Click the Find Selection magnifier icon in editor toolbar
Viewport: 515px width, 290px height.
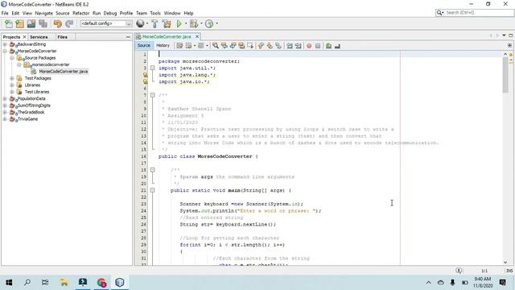pos(216,46)
